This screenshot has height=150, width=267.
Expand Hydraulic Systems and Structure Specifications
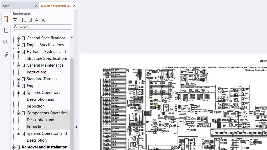18,52
